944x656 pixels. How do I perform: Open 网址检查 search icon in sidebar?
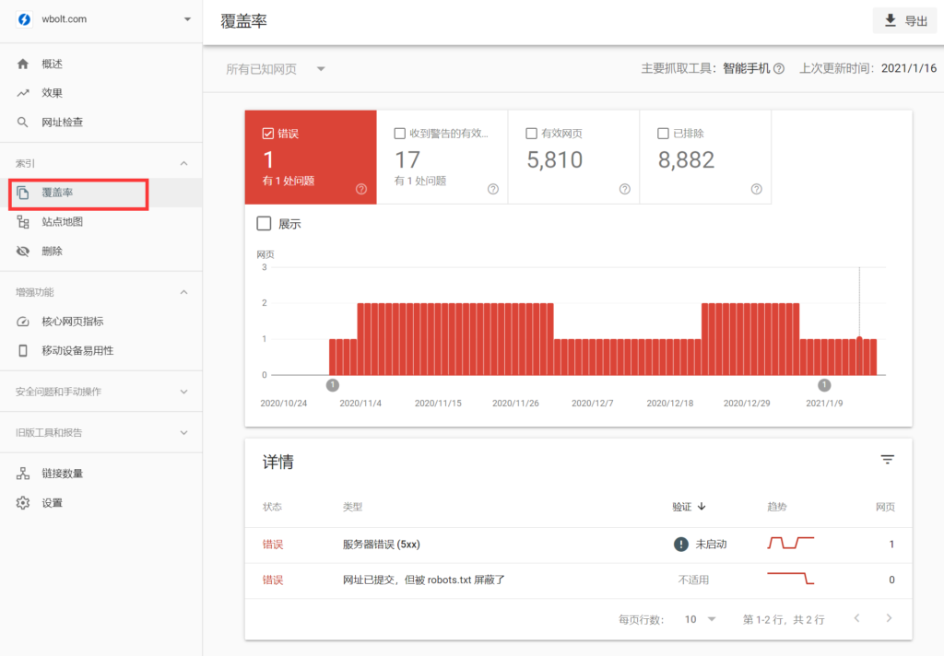23,123
